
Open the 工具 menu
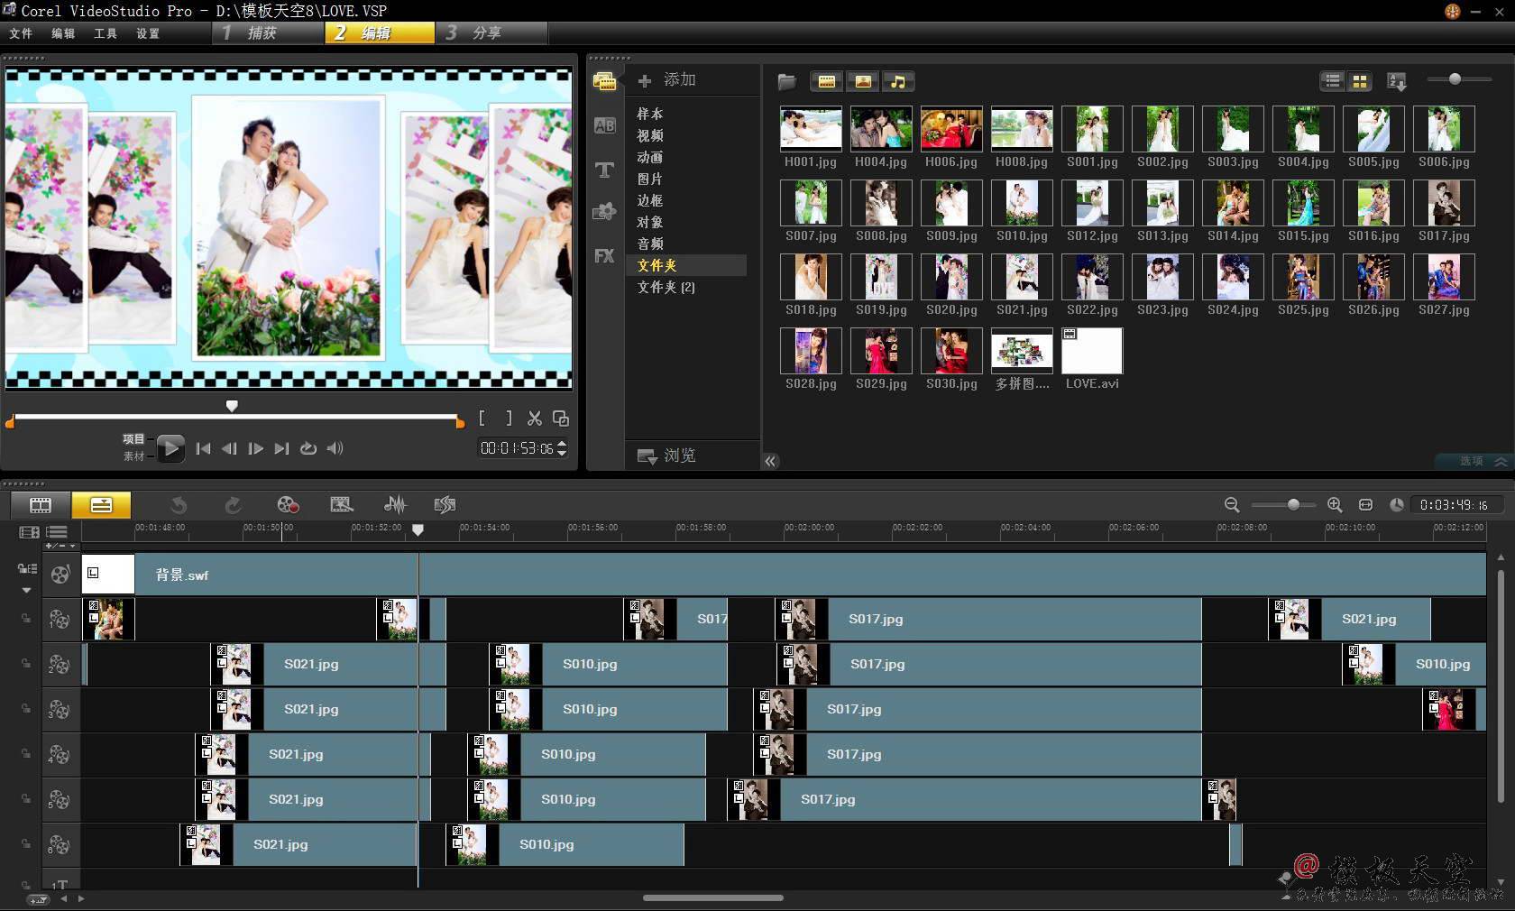106,33
